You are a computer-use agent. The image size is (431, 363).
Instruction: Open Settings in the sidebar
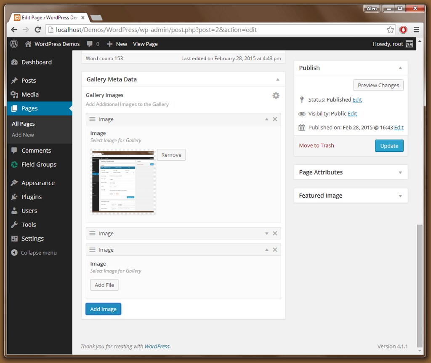(32, 239)
